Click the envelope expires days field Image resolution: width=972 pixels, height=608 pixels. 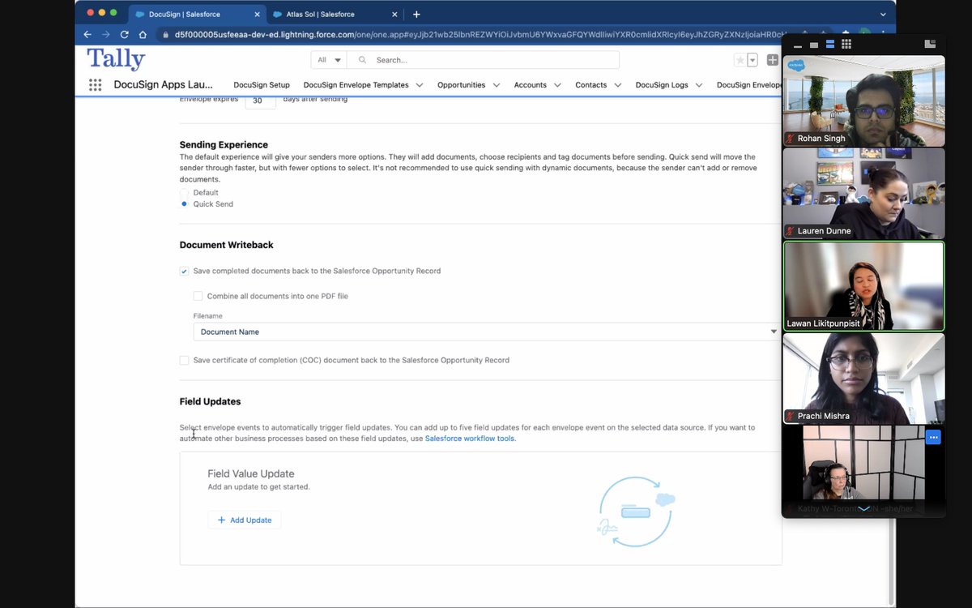pyautogui.click(x=260, y=101)
